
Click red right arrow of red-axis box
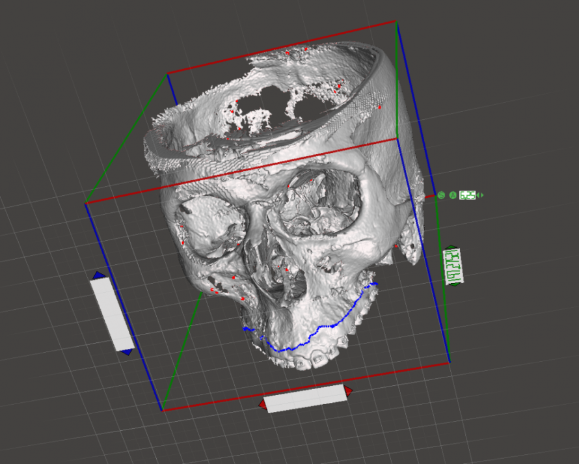(x=348, y=390)
